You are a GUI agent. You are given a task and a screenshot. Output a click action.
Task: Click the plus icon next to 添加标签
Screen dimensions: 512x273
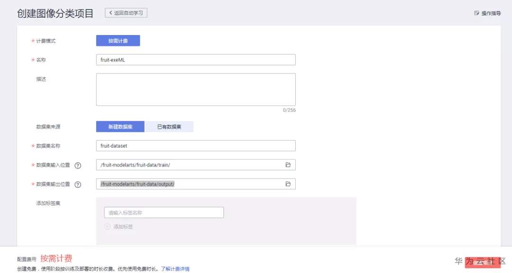click(x=108, y=227)
